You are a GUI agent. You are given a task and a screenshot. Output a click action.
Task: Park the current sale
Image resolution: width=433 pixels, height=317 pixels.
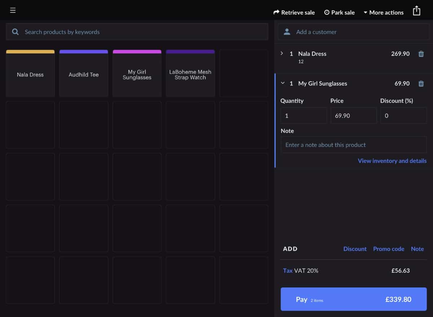pos(339,13)
